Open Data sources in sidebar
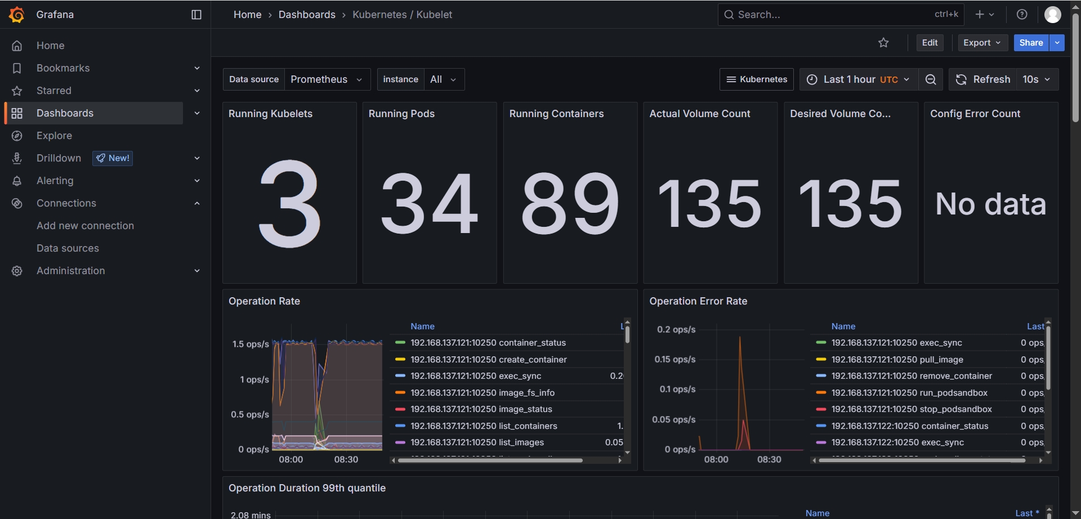1081x519 pixels. [68, 248]
